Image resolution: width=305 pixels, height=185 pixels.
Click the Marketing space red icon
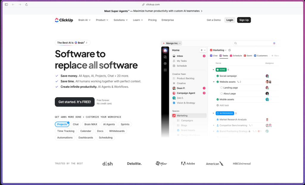point(174,115)
